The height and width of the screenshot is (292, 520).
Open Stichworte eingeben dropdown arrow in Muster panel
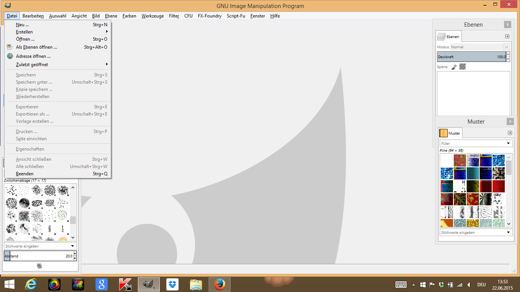(508, 232)
